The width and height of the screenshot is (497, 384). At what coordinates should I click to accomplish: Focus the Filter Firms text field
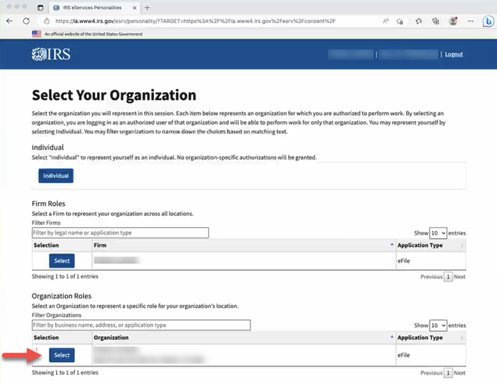(x=120, y=233)
